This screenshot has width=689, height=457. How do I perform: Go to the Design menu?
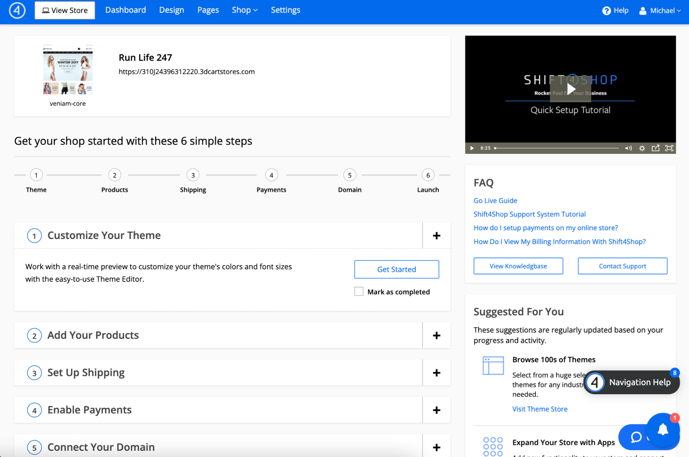tap(171, 10)
